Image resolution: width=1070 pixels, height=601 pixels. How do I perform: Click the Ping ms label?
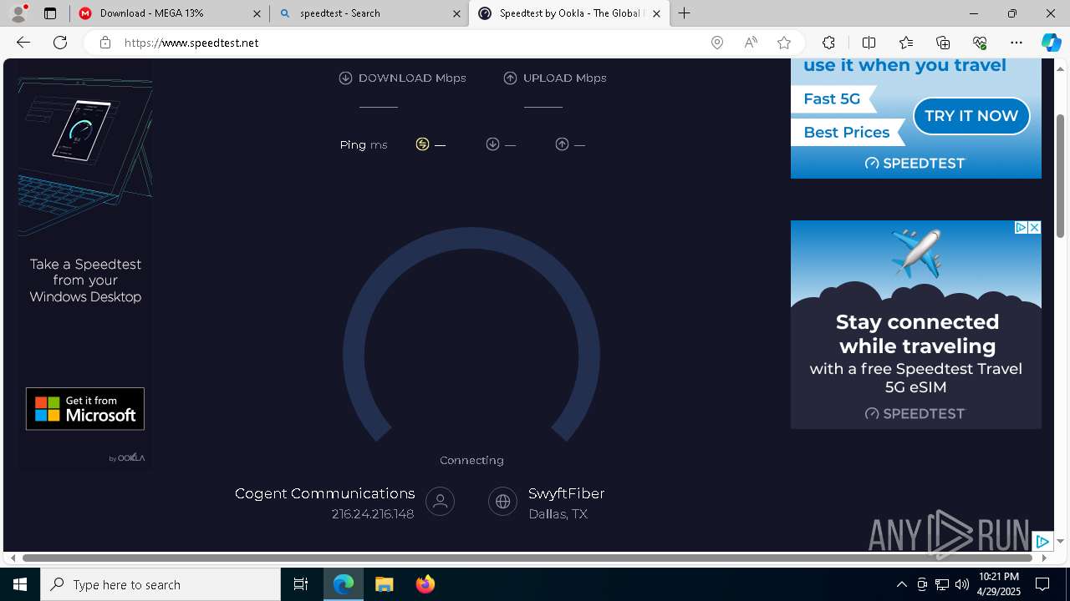tap(364, 145)
